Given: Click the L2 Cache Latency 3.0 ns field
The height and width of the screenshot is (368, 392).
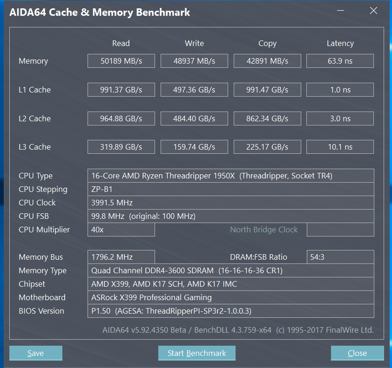Looking at the screenshot, I should (340, 118).
